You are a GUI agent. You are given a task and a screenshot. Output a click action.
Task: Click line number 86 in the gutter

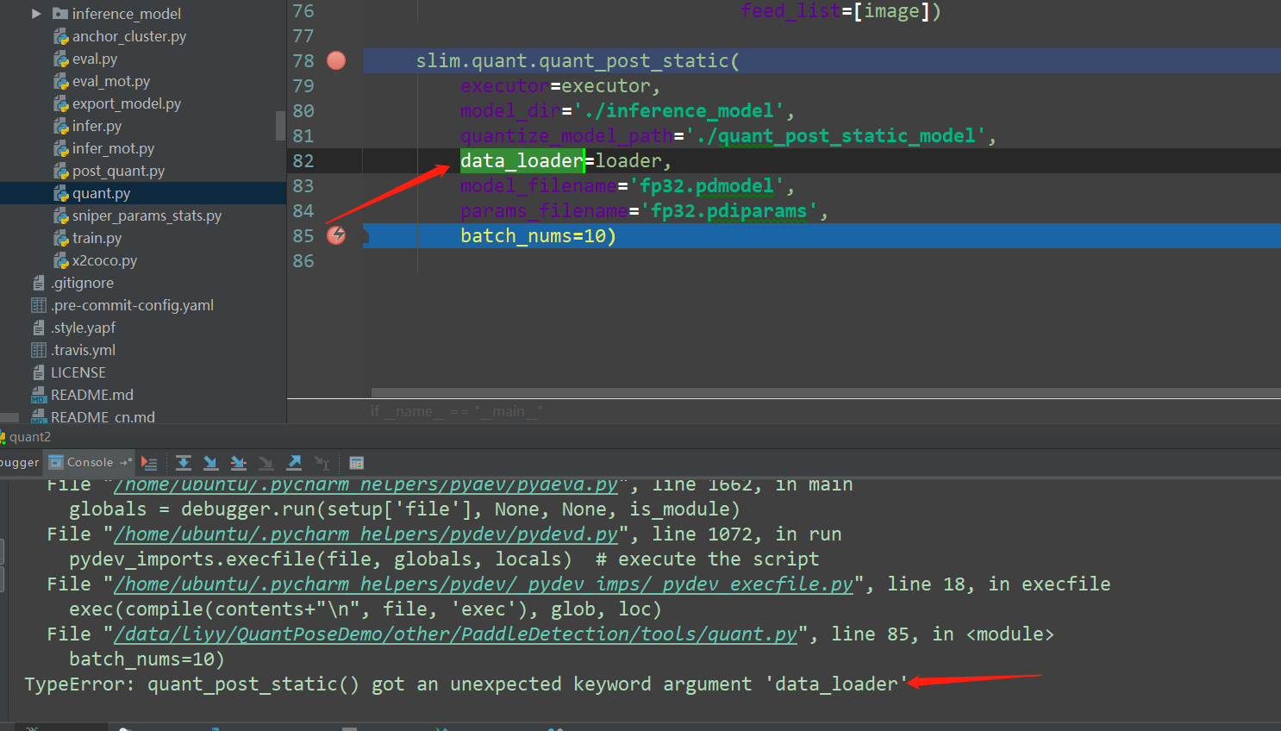pyautogui.click(x=303, y=260)
